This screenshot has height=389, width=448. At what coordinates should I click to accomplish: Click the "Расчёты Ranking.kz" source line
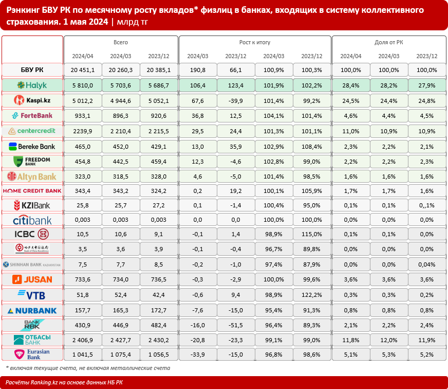64,383
